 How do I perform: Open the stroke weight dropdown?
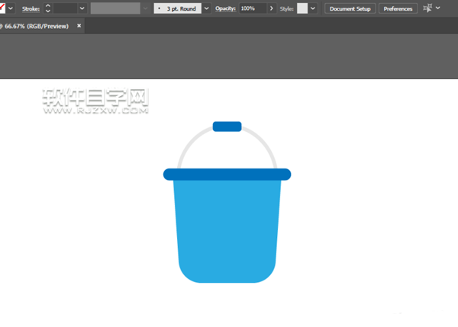82,8
